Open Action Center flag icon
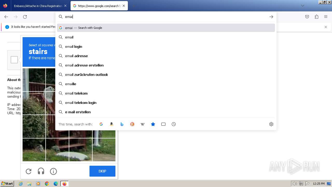Image resolution: width=332 pixels, height=187 pixels. click(x=307, y=184)
